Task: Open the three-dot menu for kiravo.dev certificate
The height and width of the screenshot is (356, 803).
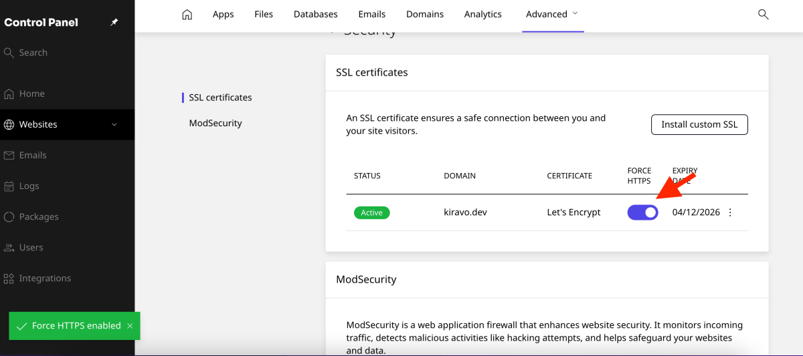Action: [x=730, y=212]
